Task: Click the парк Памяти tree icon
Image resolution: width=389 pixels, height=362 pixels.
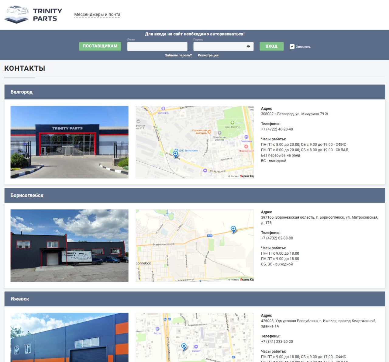Action: [x=232, y=122]
